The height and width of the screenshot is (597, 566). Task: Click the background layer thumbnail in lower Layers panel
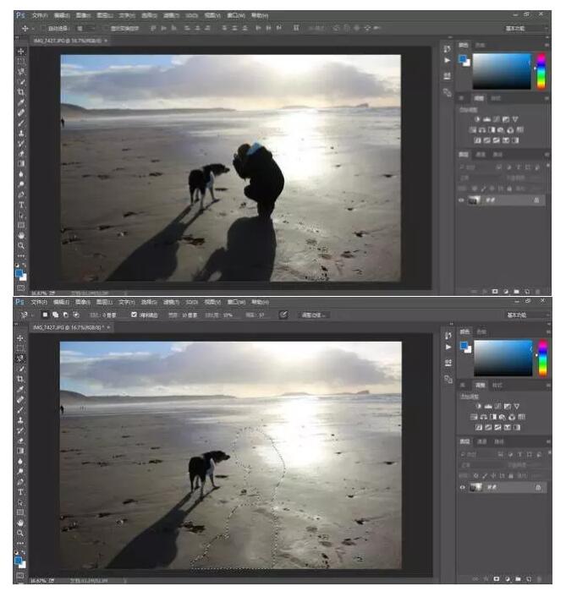pos(475,488)
